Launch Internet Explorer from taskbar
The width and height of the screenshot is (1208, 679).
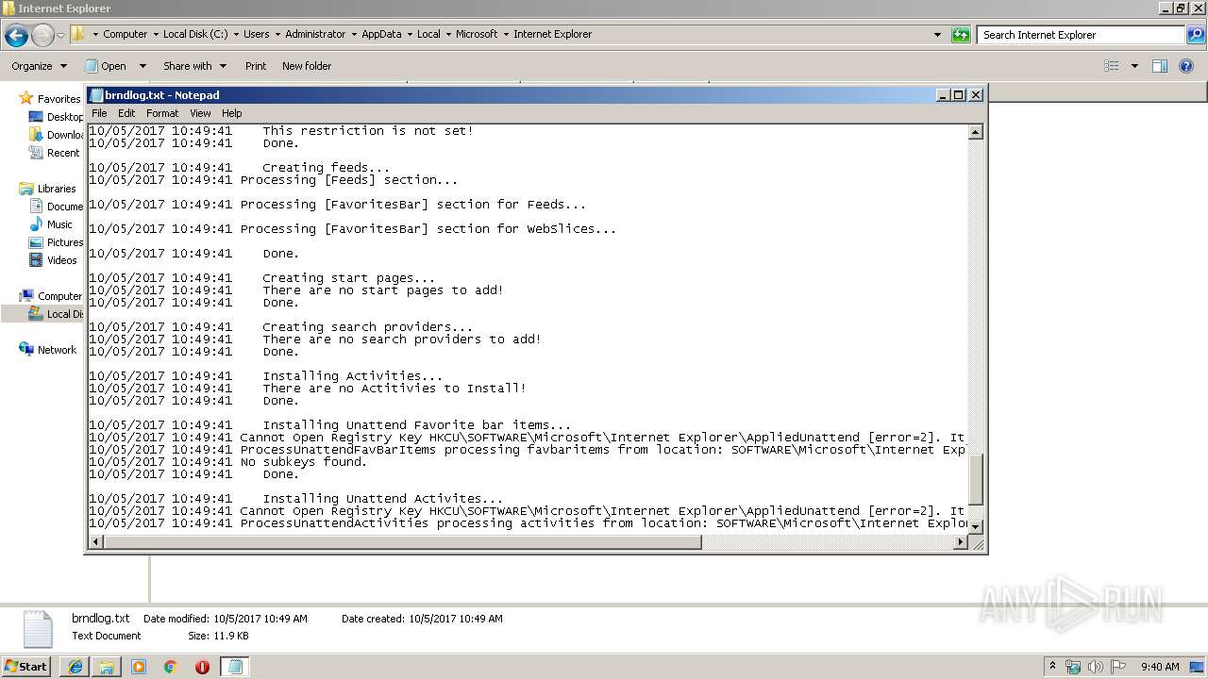(x=75, y=667)
